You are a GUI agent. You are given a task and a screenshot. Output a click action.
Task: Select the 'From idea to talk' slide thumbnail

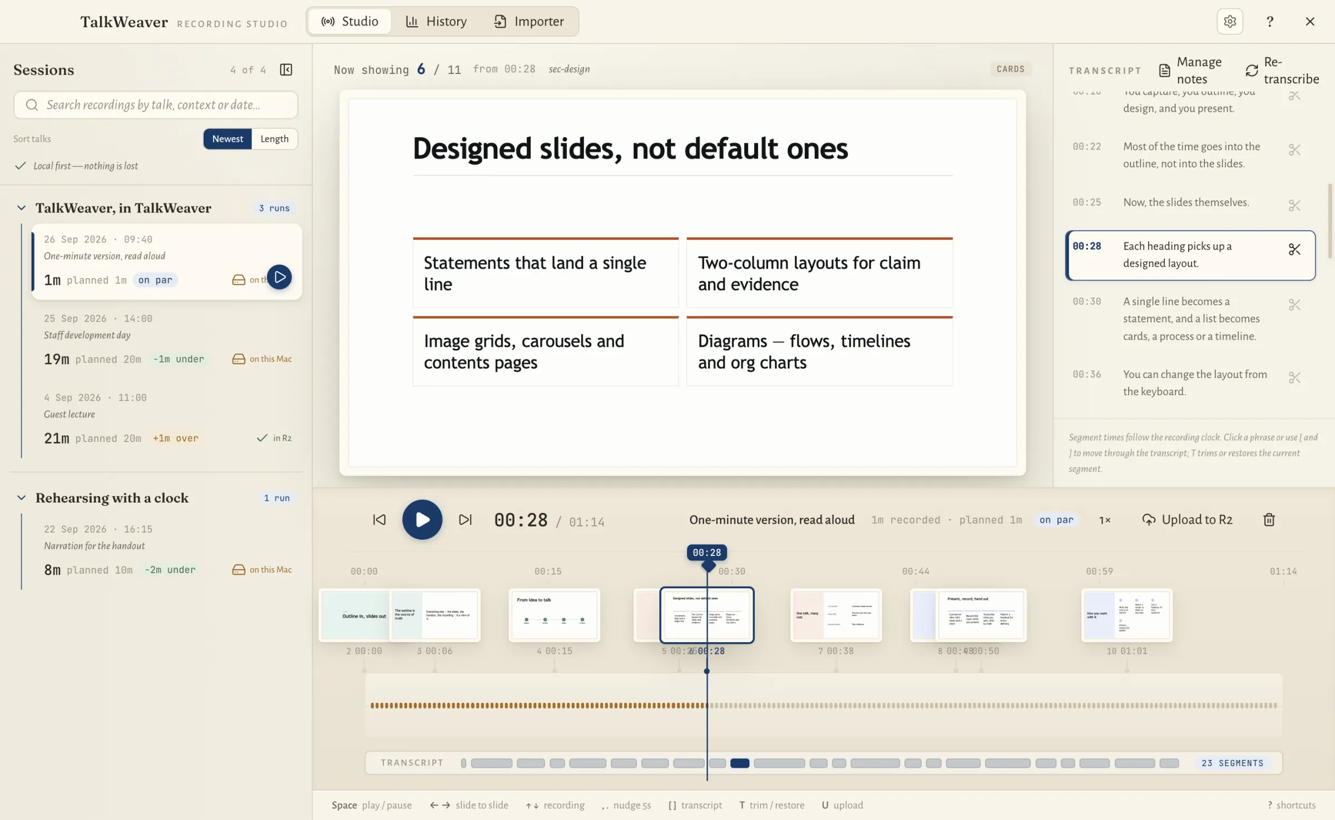[554, 615]
